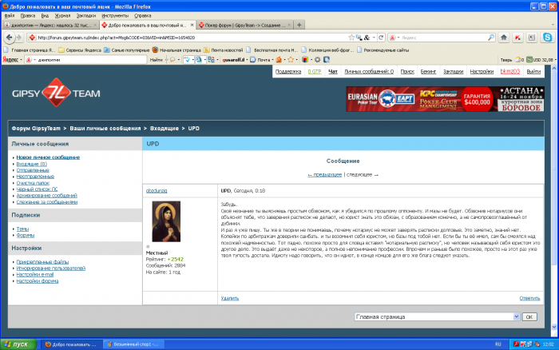The image size is (559, 350).
Task: Switch to the Покер форум GipsyTeam tab
Action: (244, 25)
